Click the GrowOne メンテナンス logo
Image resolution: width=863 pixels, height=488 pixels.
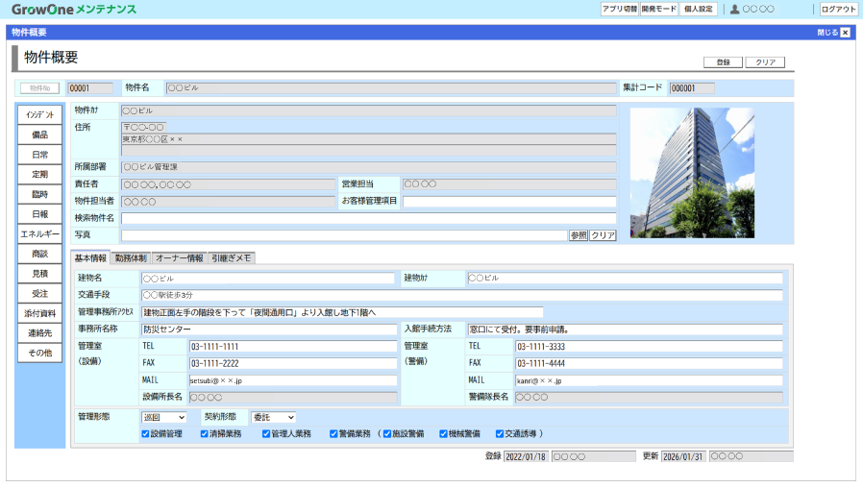[x=74, y=10]
